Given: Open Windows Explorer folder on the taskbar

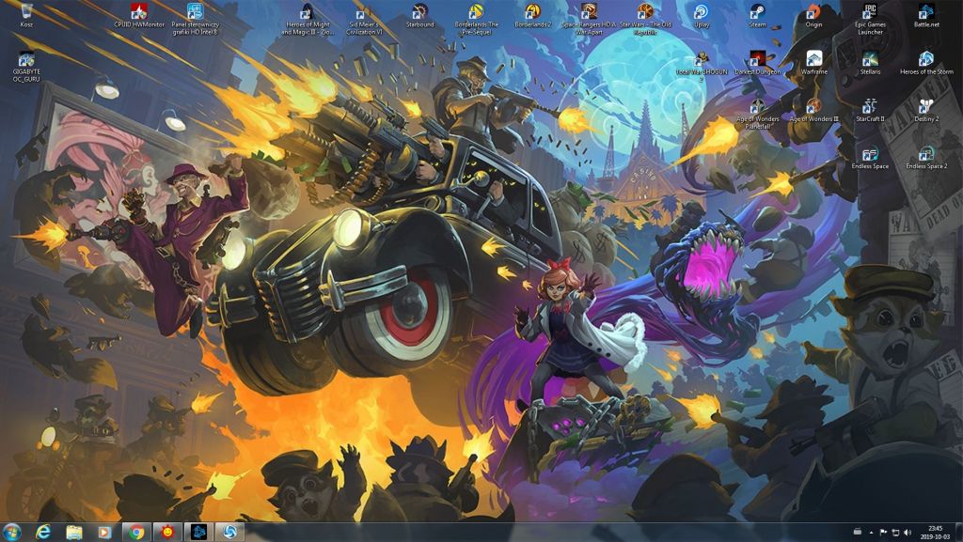Looking at the screenshot, I should 74,533.
